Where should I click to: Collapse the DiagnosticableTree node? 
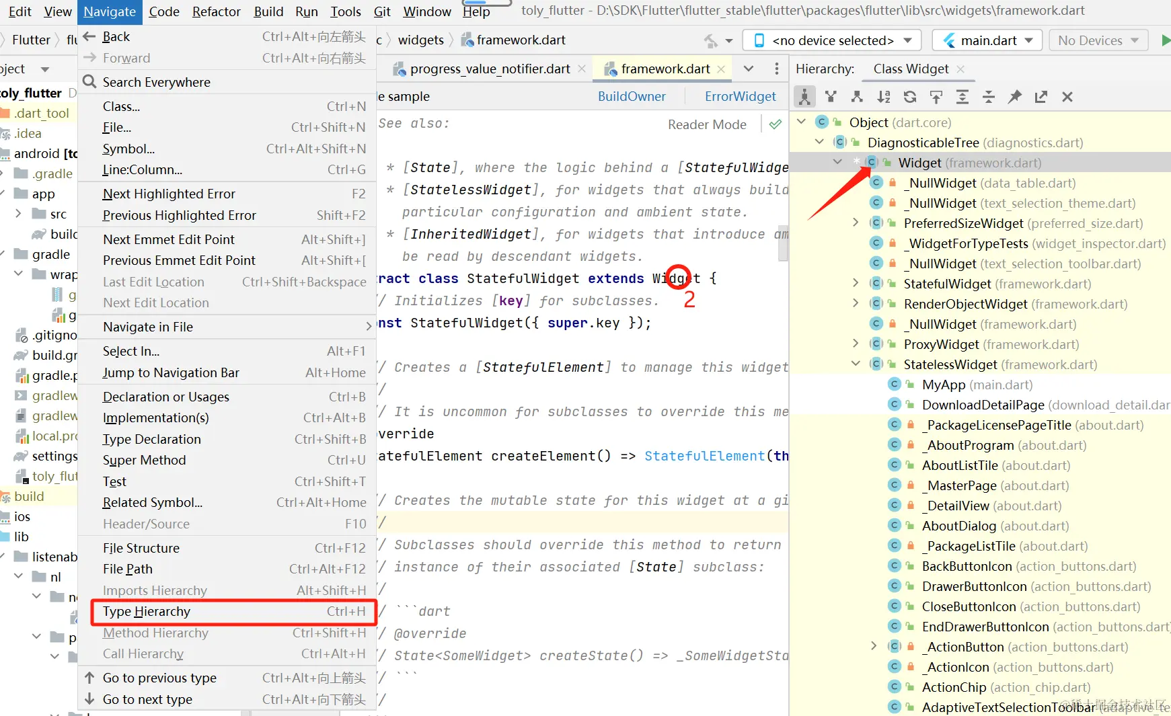819,143
